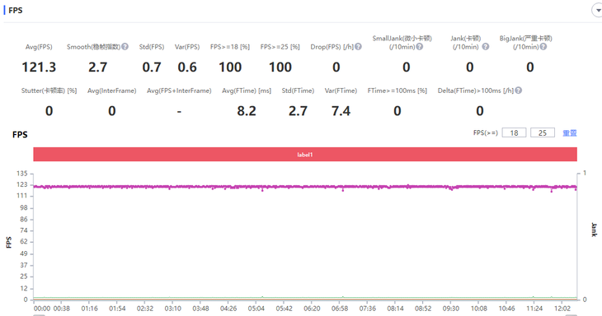Click Std(FPS) value 0.7
The image size is (602, 316).
click(151, 67)
